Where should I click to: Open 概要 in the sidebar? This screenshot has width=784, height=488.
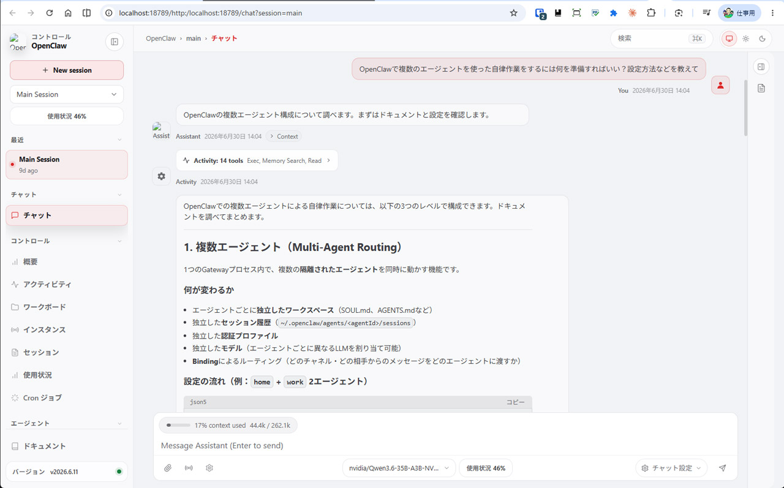click(67, 261)
